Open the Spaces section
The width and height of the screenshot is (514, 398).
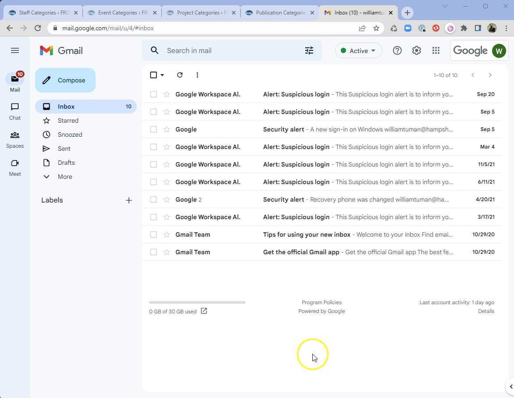tap(14, 139)
